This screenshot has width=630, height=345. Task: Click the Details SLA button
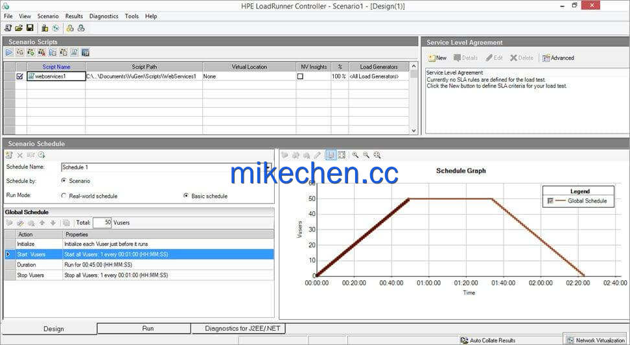coord(465,58)
